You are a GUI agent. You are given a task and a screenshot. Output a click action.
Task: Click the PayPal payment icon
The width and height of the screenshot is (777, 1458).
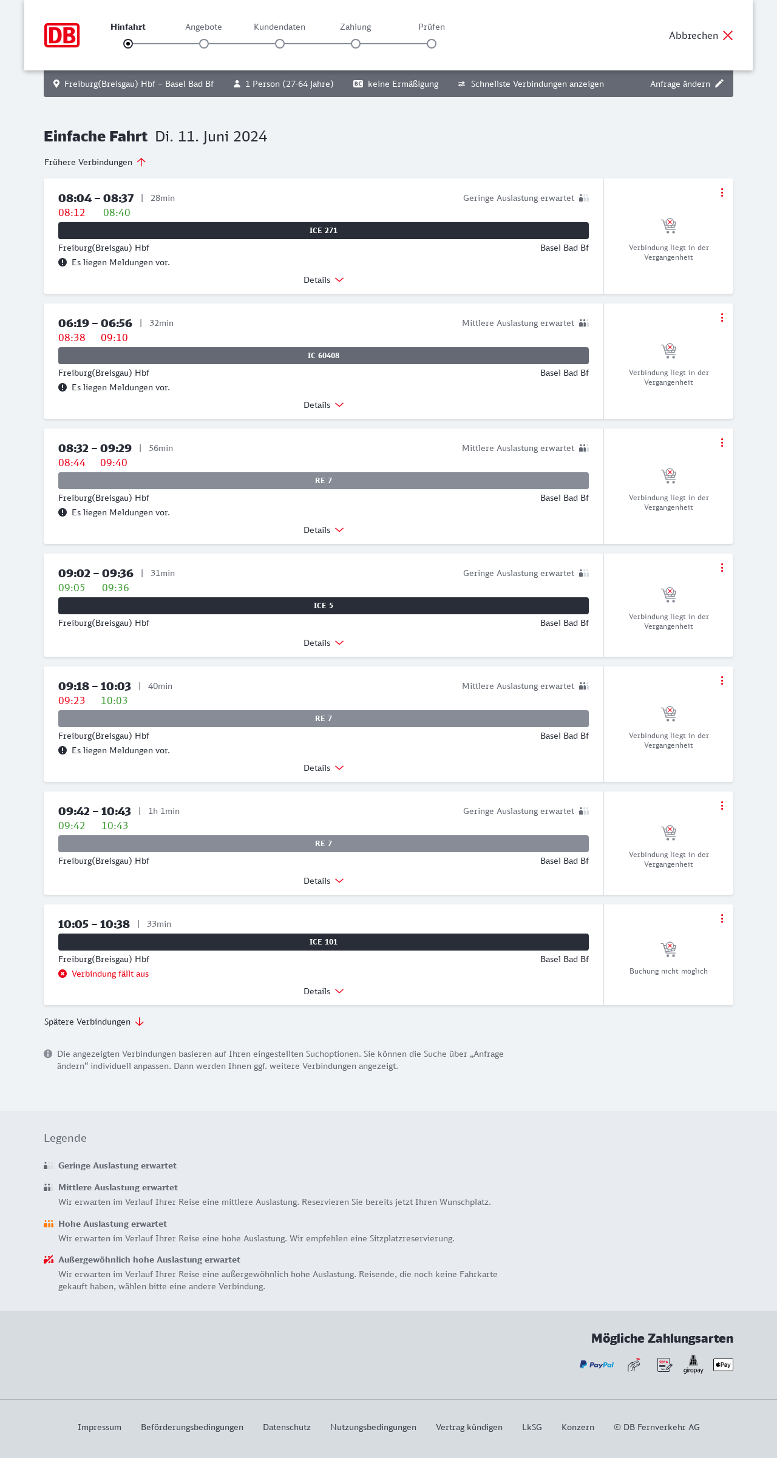click(597, 1365)
